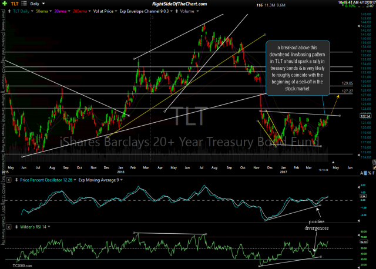This screenshot has height=269, width=376.
Task: Expand the 20ema dropdown arrow
Action: click(69, 11)
